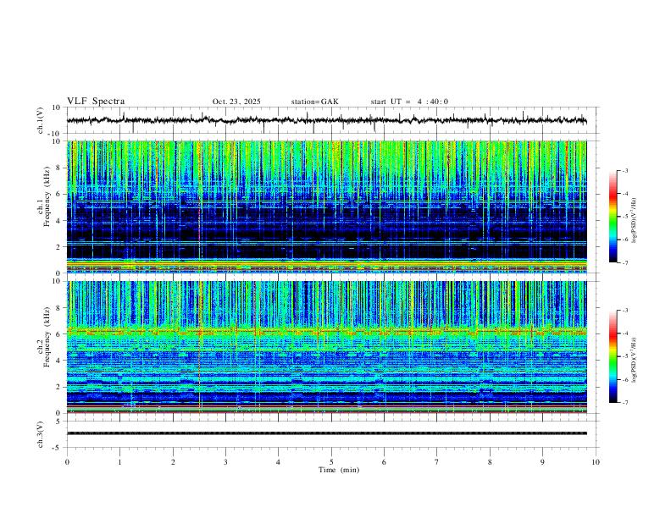Click the log(PSD) label beside ch.2 colorbar
Screen dimensions: 671x518
tap(635, 361)
